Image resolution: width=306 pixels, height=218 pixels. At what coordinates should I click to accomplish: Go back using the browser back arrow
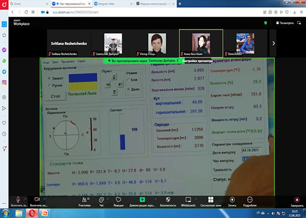click(13, 12)
